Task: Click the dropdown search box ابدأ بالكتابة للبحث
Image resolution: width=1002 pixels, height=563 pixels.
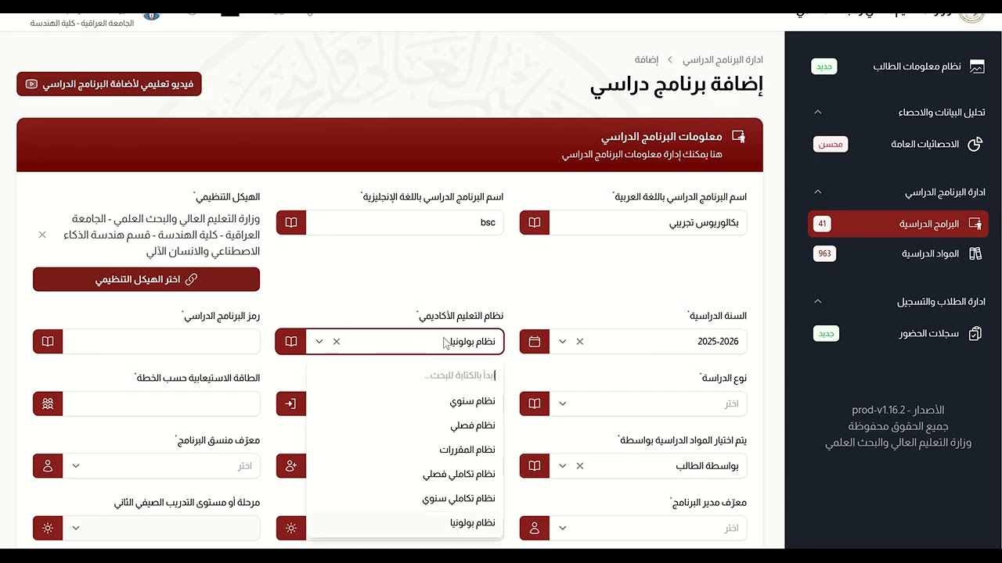Action: (405, 375)
